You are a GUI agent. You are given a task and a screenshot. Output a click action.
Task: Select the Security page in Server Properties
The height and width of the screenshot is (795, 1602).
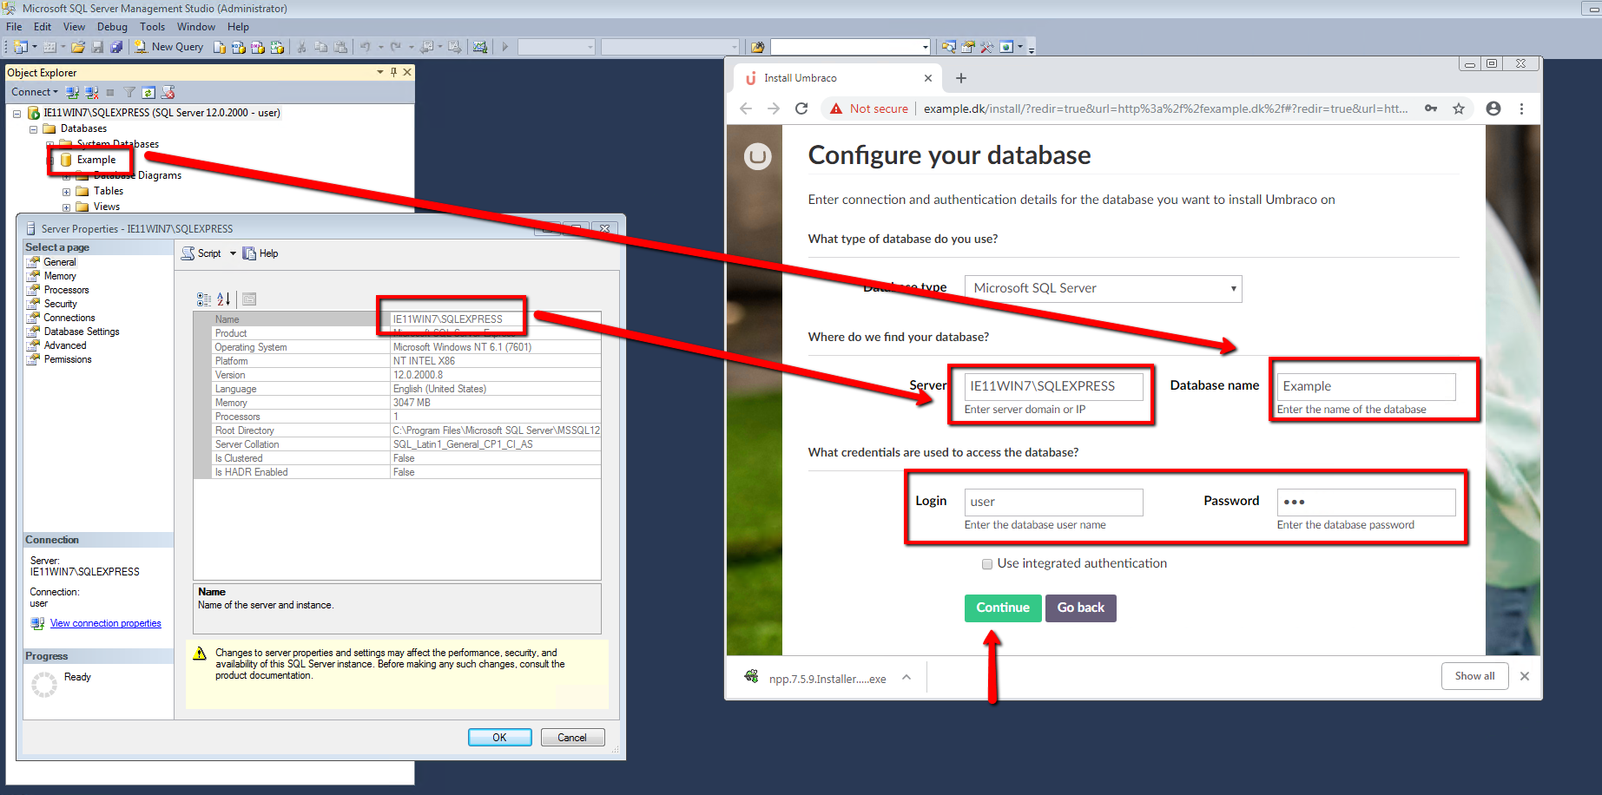(61, 304)
